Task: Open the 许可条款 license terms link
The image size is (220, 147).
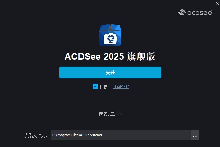Action: pyautogui.click(x=121, y=87)
